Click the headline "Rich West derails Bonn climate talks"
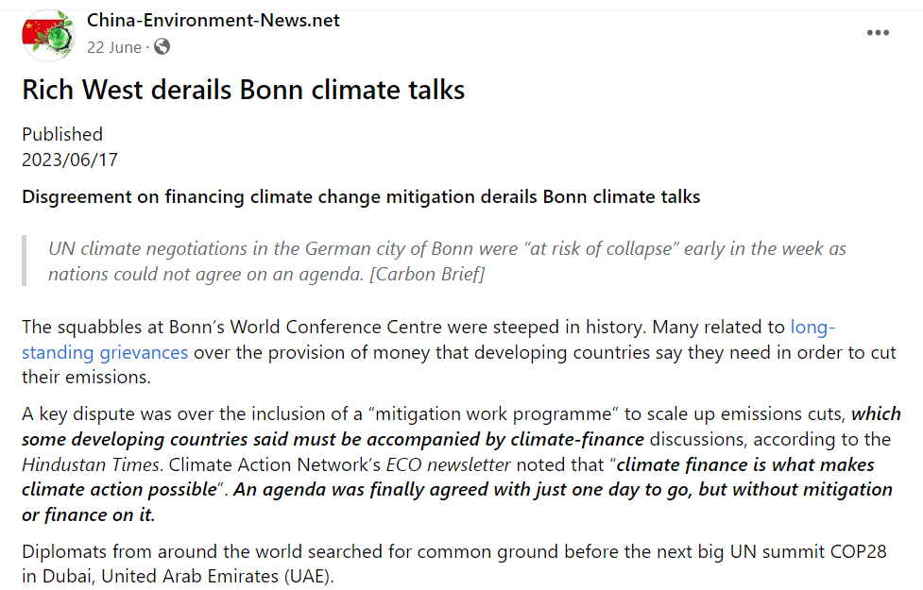923x590 pixels. (x=244, y=90)
